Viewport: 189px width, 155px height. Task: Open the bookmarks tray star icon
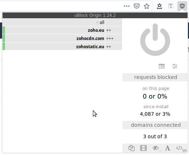159,6
